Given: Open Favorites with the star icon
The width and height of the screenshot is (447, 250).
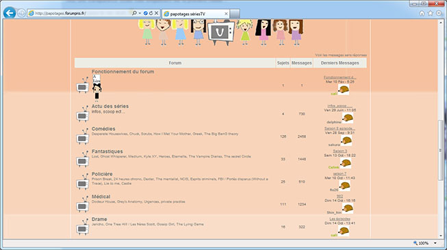Looking at the screenshot, I should (x=431, y=13).
